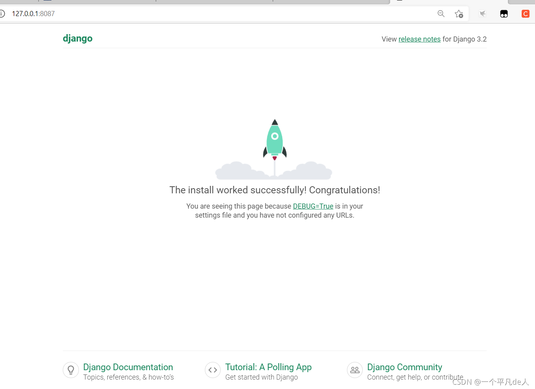Click text 'Connect, get help, or contribute'
Viewport: 535px width, 389px height.
tap(415, 377)
